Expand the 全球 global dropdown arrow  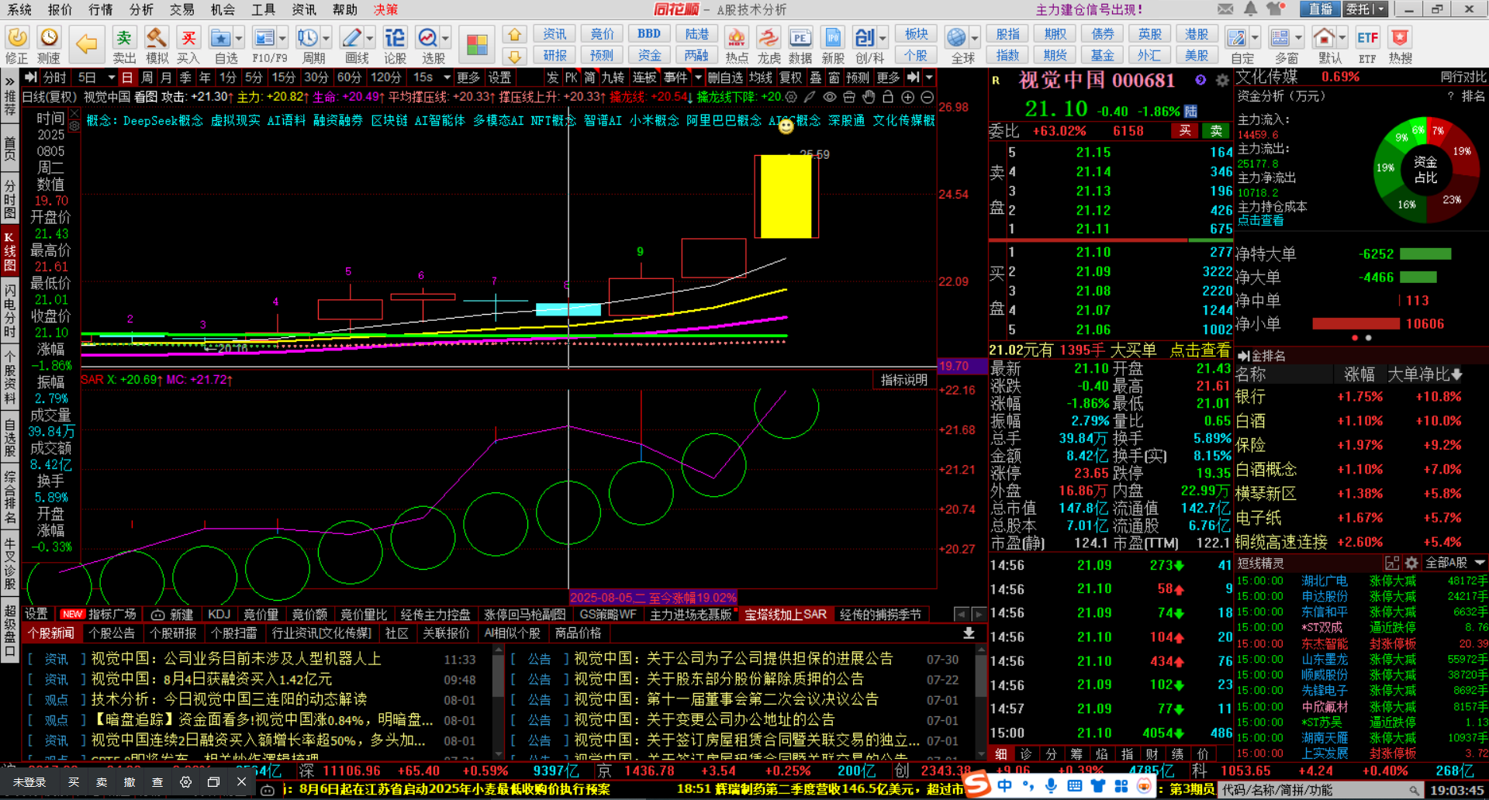tap(975, 38)
